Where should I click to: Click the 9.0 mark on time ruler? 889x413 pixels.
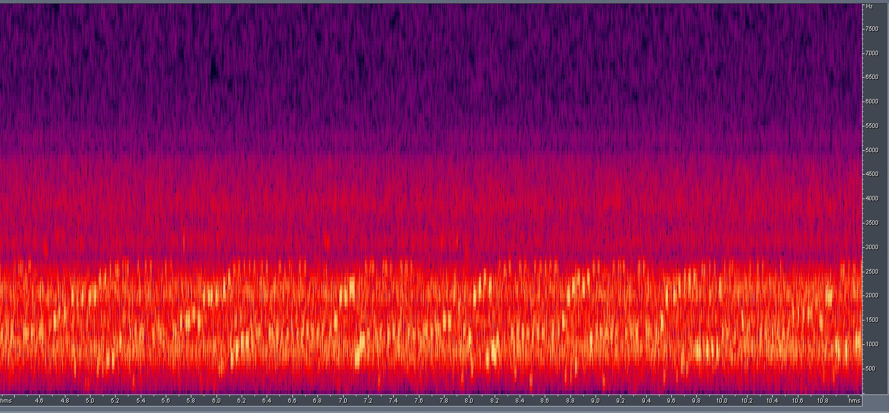tap(595, 400)
